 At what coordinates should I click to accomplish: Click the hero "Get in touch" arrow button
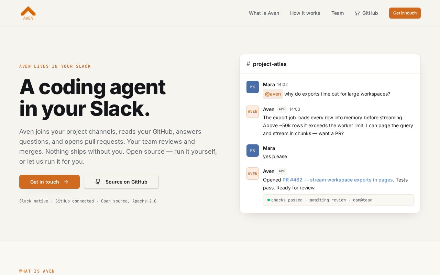[49, 182]
